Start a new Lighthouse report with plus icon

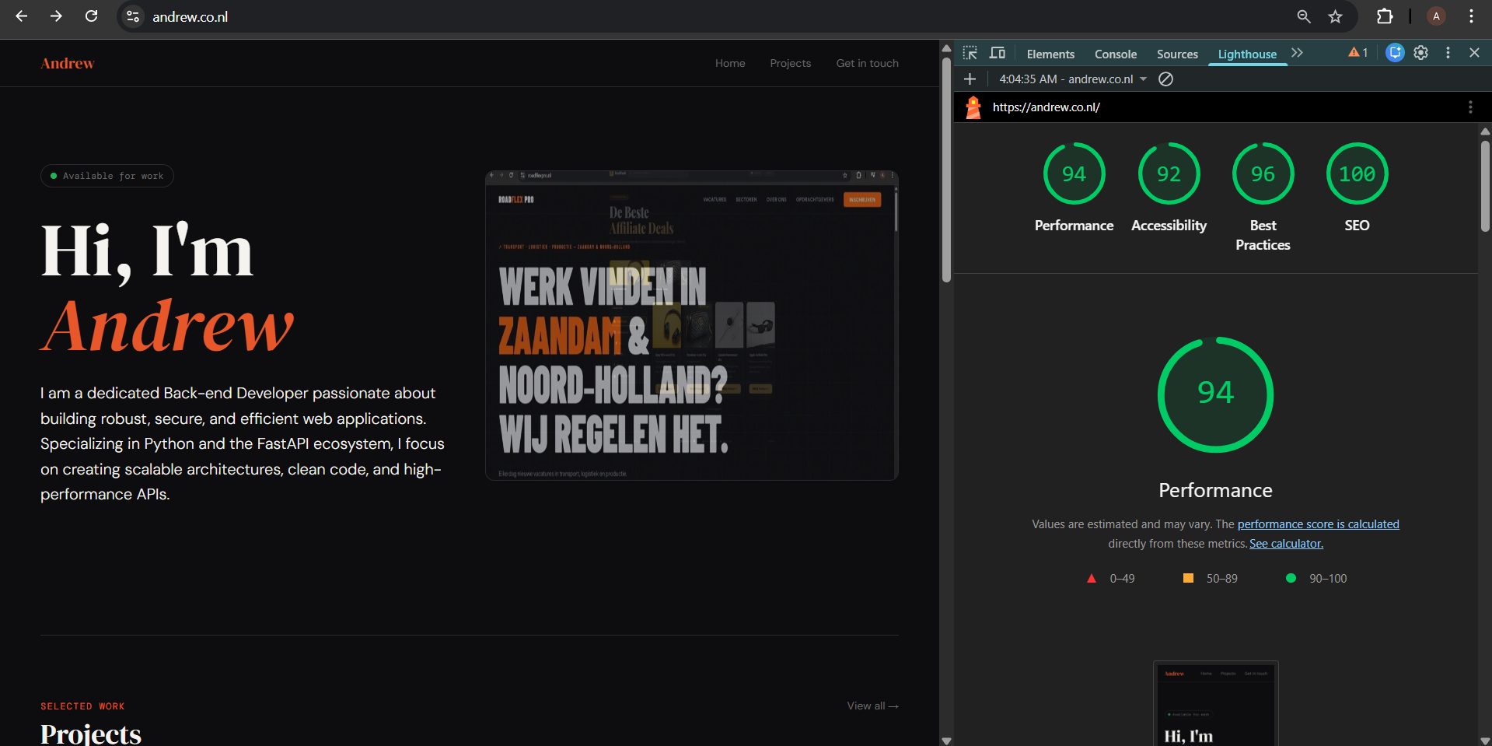pyautogui.click(x=970, y=79)
